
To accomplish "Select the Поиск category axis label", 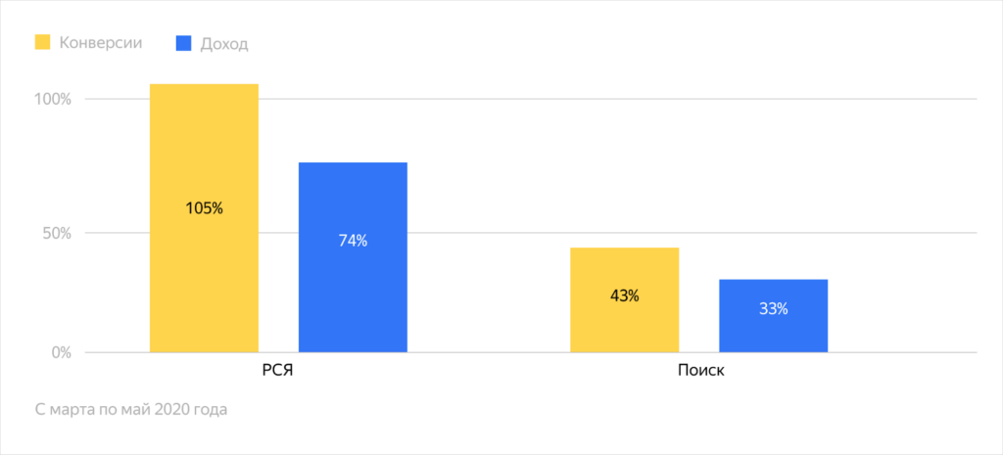I will 699,372.
